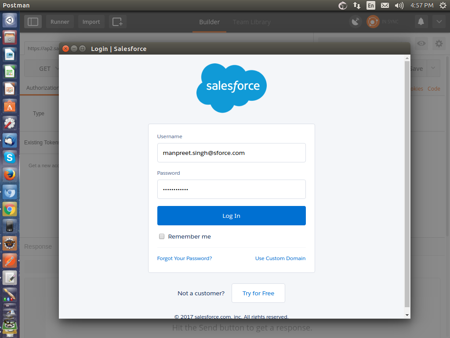The image size is (450, 338).
Task: Click Forgot Your Password link
Action: pyautogui.click(x=185, y=258)
